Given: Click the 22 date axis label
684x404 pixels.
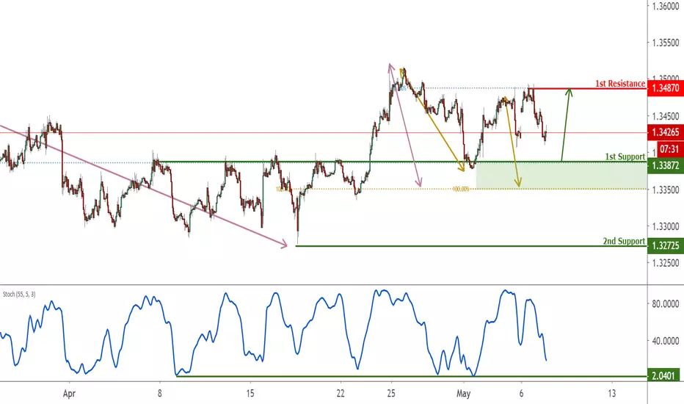Looking at the screenshot, I should click(x=341, y=393).
